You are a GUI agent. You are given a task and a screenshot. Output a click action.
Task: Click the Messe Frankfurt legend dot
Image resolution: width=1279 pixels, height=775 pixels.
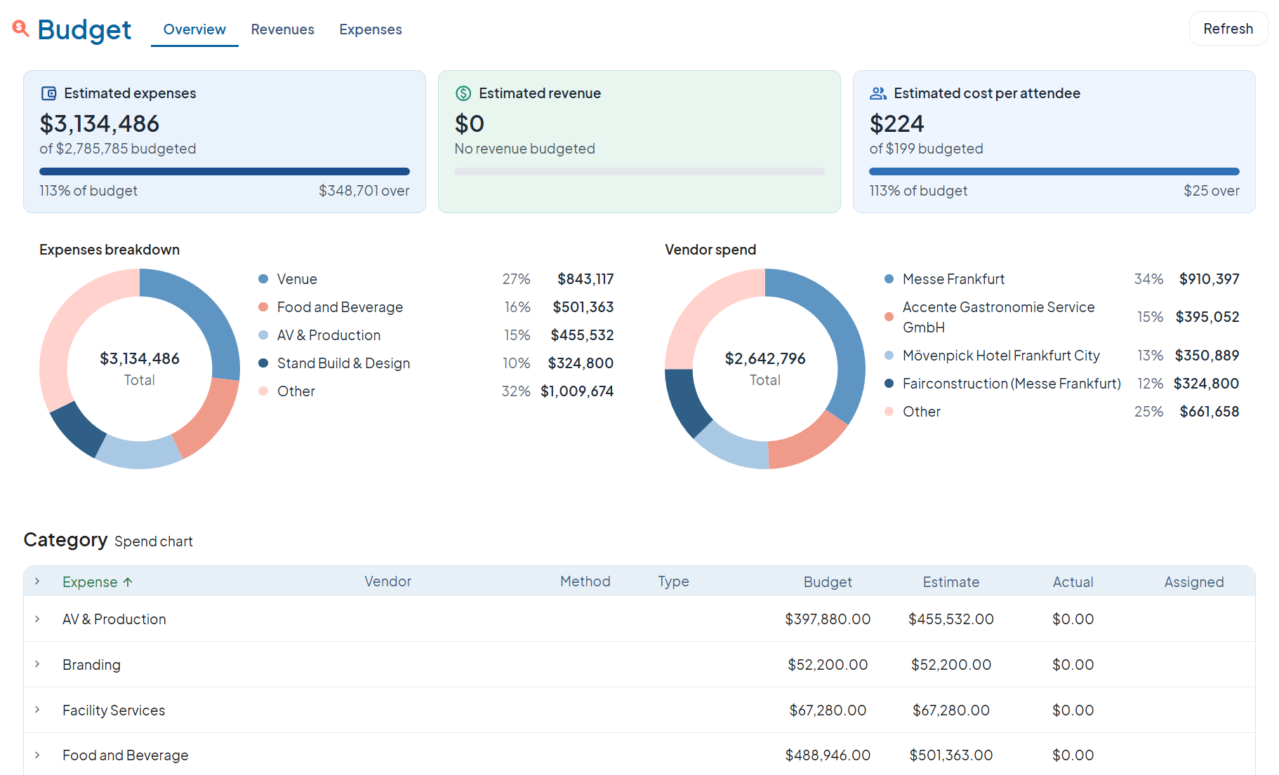[889, 279]
